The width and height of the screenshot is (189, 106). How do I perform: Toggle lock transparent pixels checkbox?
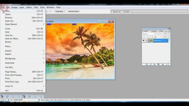148,37
